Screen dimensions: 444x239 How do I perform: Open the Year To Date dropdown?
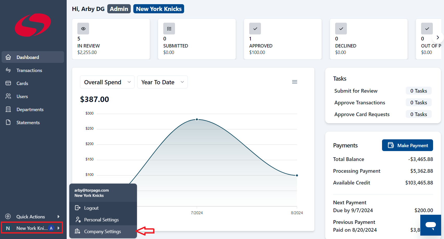162,82
